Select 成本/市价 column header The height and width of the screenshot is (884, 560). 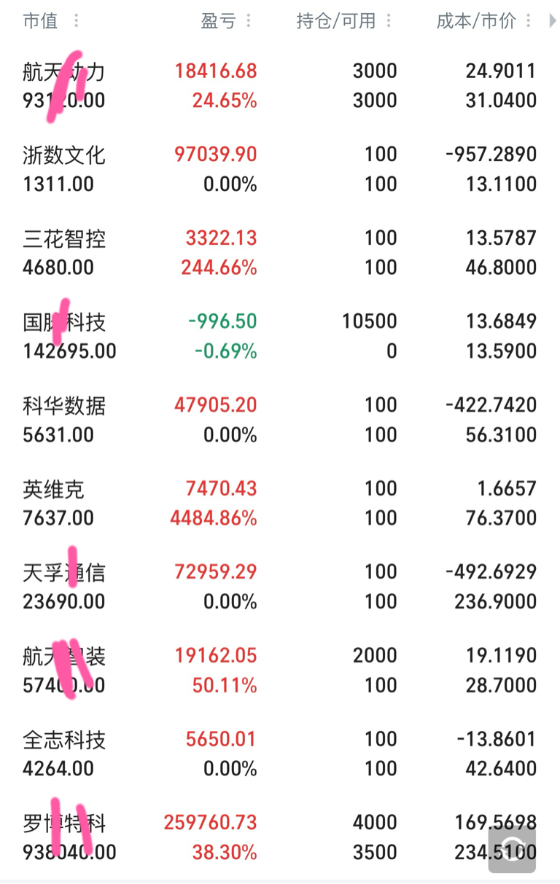[x=476, y=21]
